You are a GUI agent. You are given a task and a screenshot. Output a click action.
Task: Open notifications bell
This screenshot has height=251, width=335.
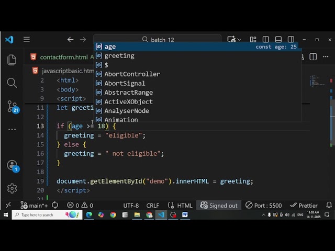click(x=329, y=206)
